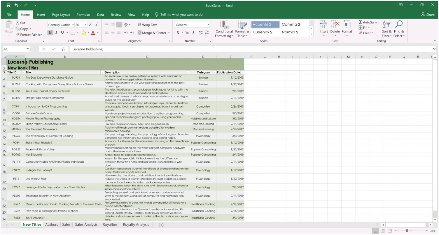Click the Insert cells icon

[323, 25]
